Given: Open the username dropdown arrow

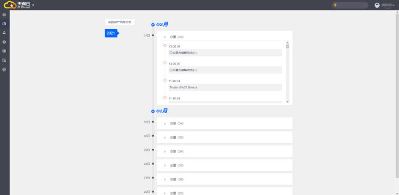Looking at the screenshot, I should point(394,5).
